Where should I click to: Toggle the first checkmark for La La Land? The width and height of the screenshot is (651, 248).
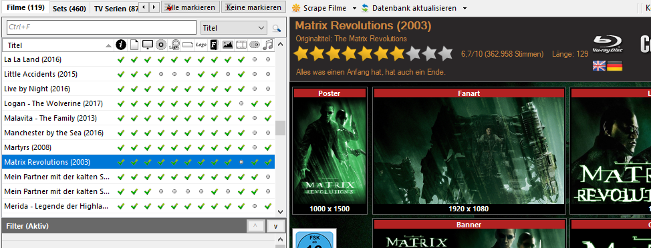[121, 59]
